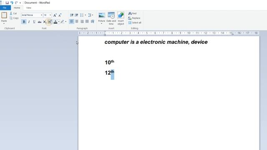Click the right indent marker on ruler
The image size is (267, 150).
[232, 34]
